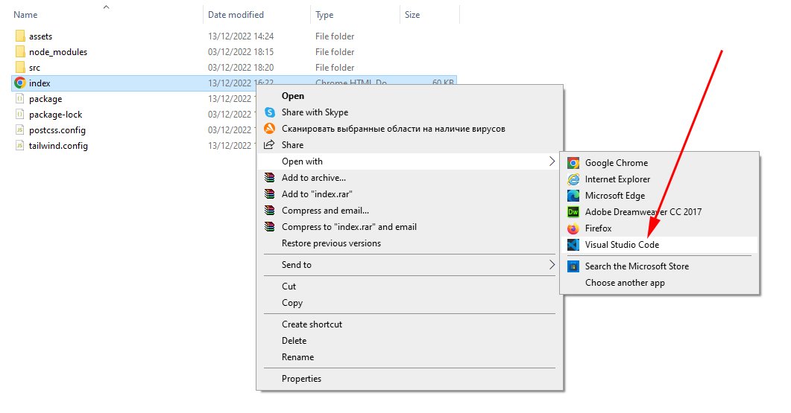This screenshot has height=413, width=791.
Task: Click the antivirus scan icon in context menu
Action: click(x=270, y=129)
